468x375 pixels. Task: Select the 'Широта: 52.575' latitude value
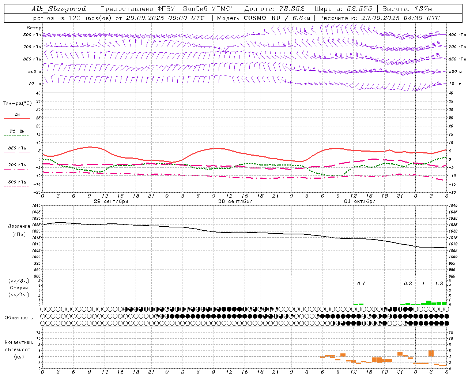pos(343,9)
